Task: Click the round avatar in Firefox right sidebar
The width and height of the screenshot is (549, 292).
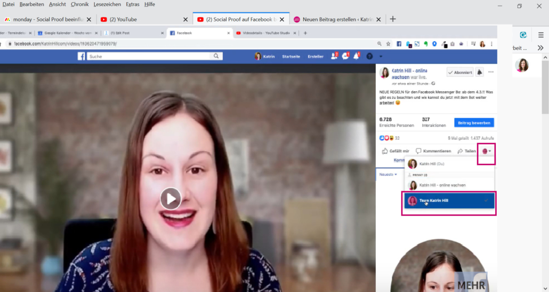Action: point(522,65)
